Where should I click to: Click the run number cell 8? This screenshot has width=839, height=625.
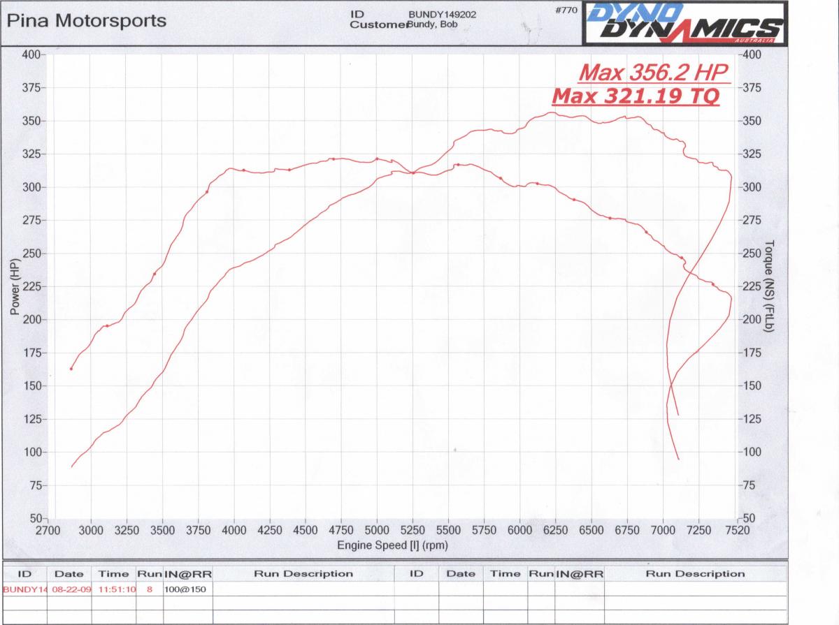point(150,589)
